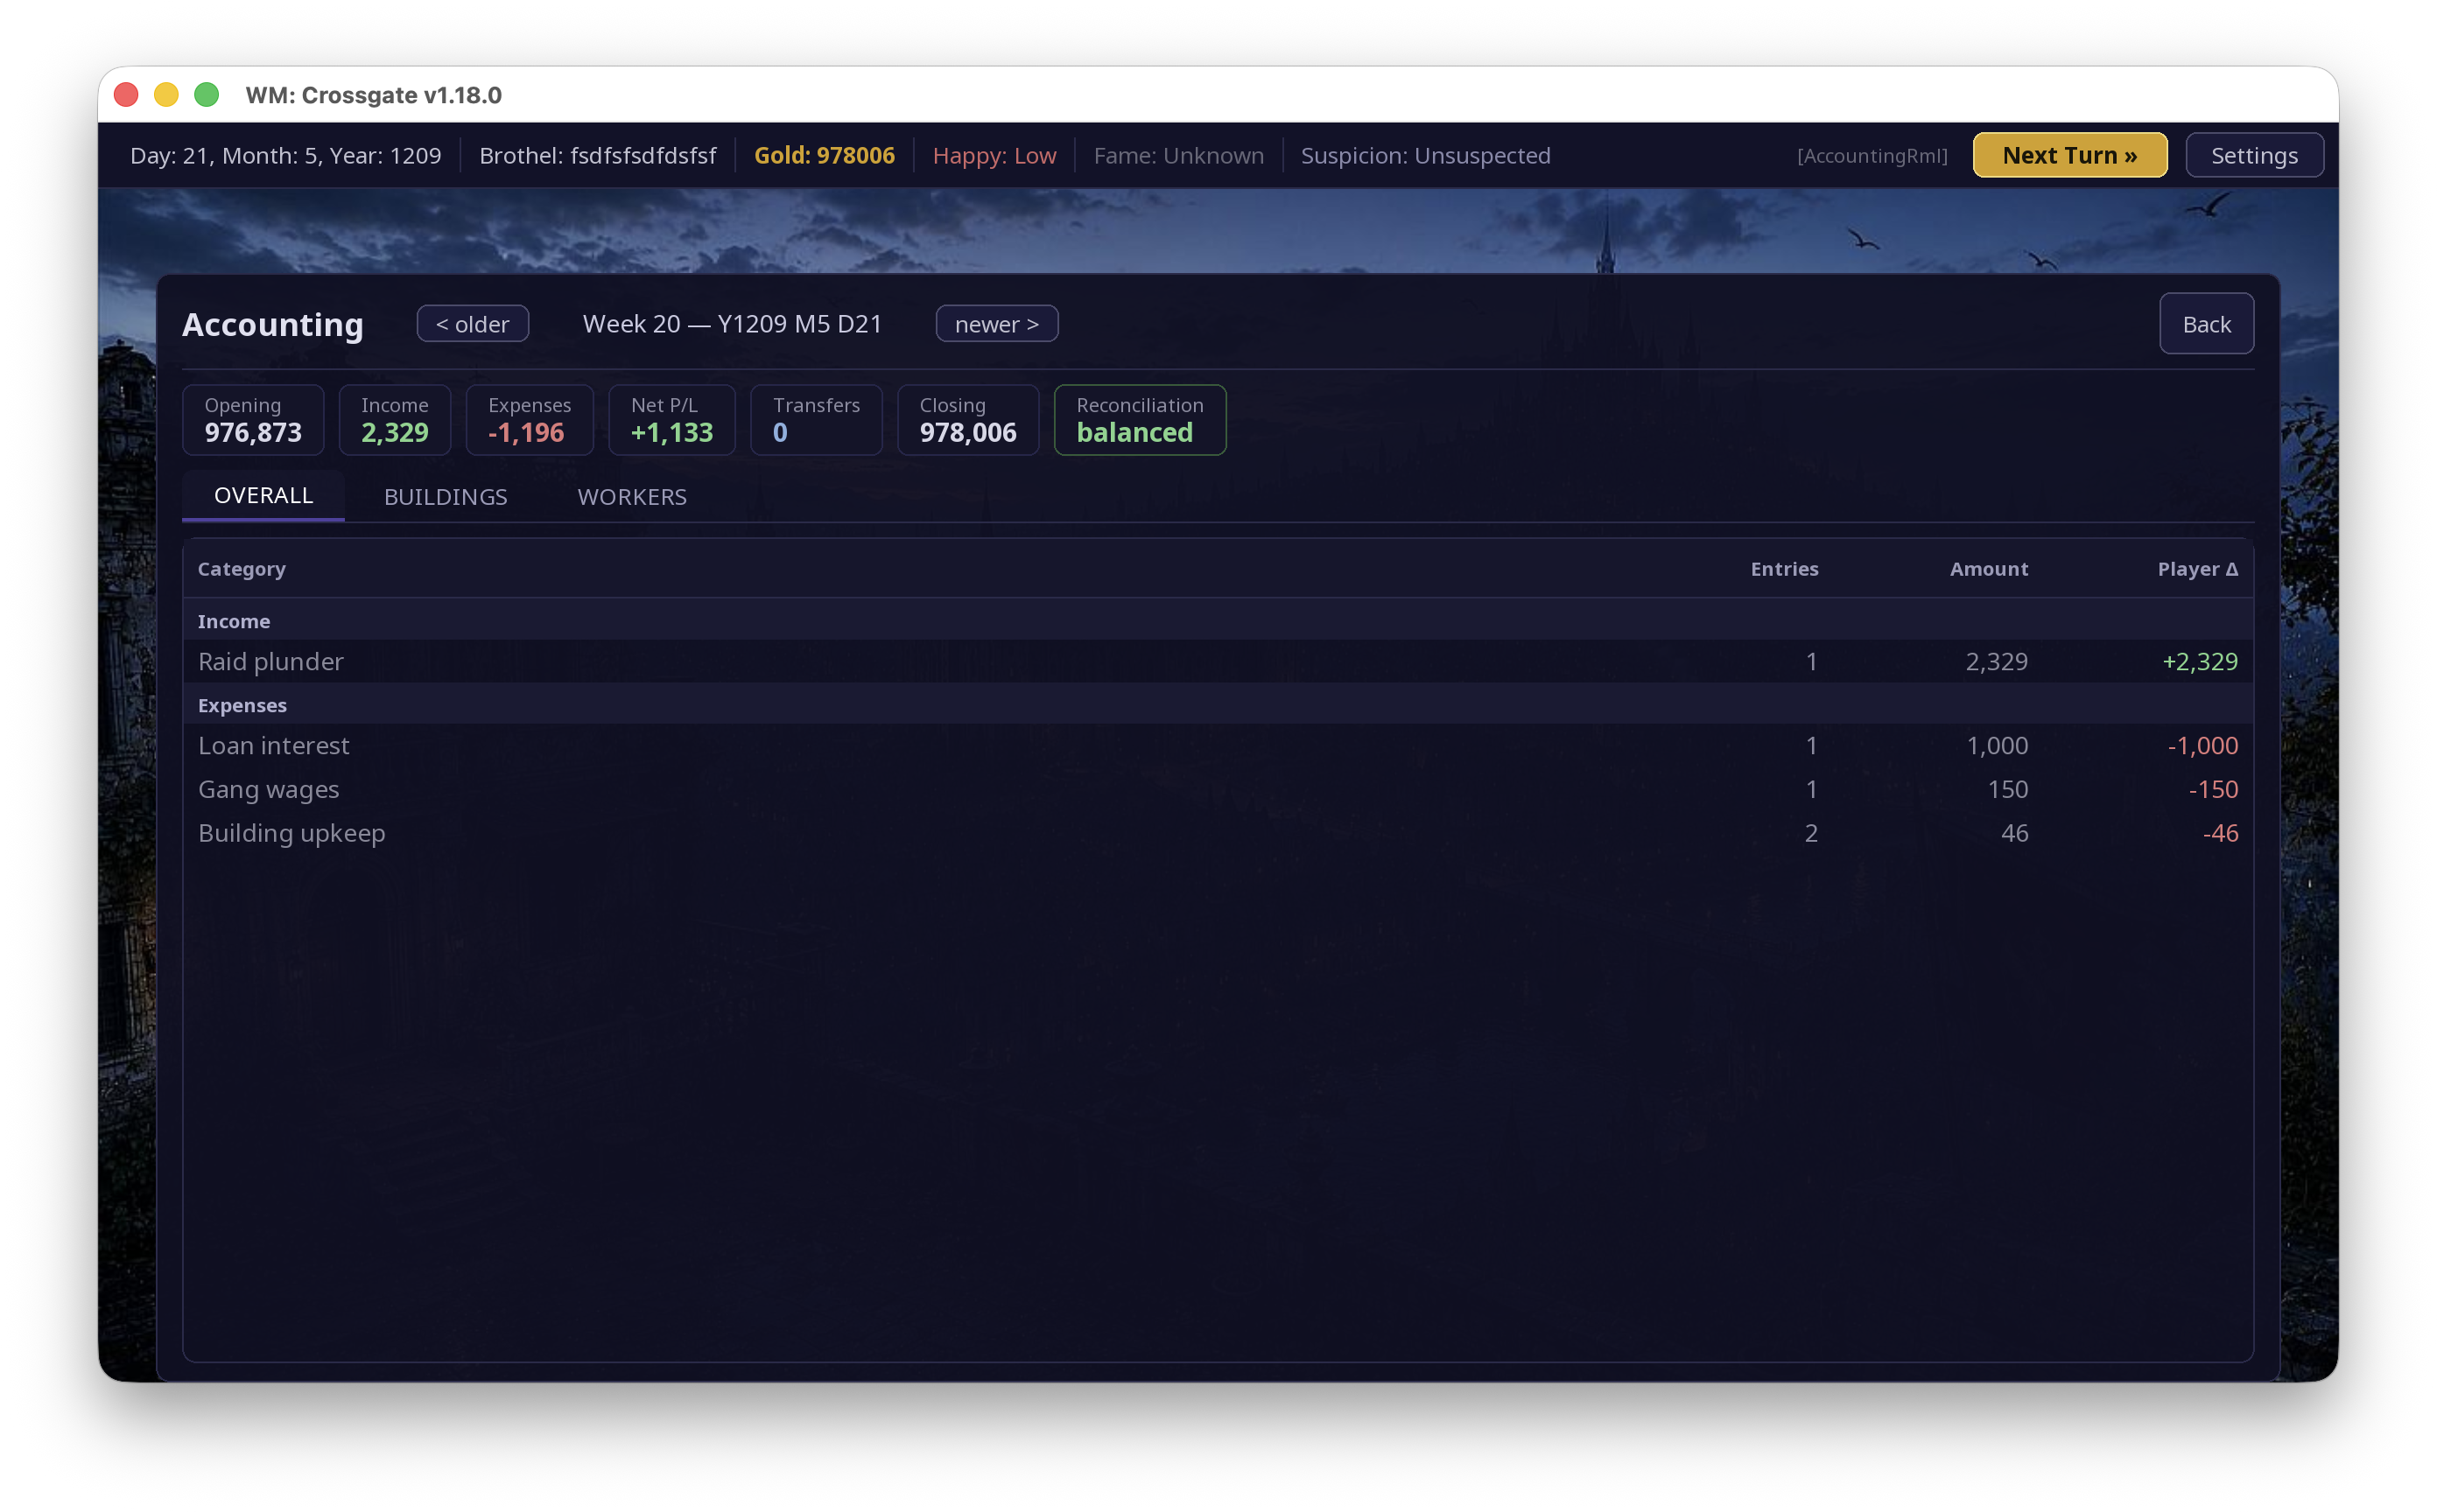Click the window title 'WM: Crossgate v1.18.0'
2437x1512 pixels.
[373, 95]
